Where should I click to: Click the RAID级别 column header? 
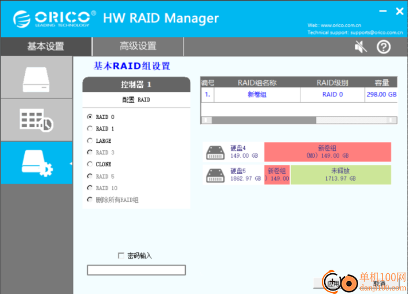click(x=332, y=83)
